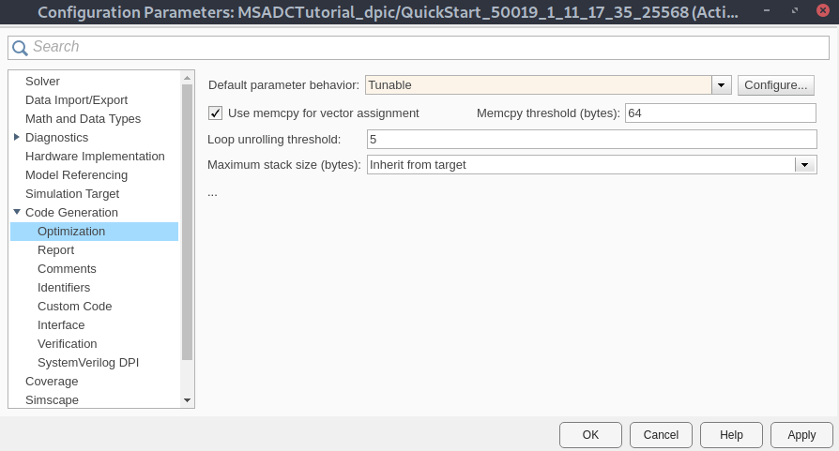The width and height of the screenshot is (839, 451).
Task: Select Hardware Implementation in the tree
Action: [95, 157]
